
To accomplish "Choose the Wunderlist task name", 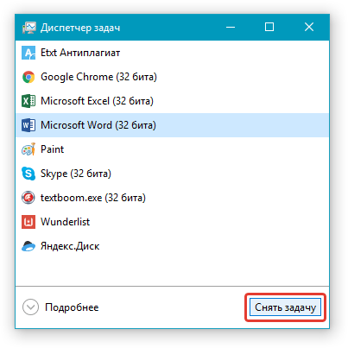I will (x=66, y=222).
